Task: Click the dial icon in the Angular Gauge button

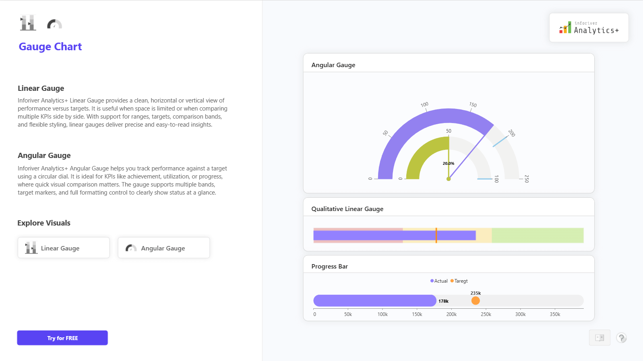Action: [x=131, y=248]
